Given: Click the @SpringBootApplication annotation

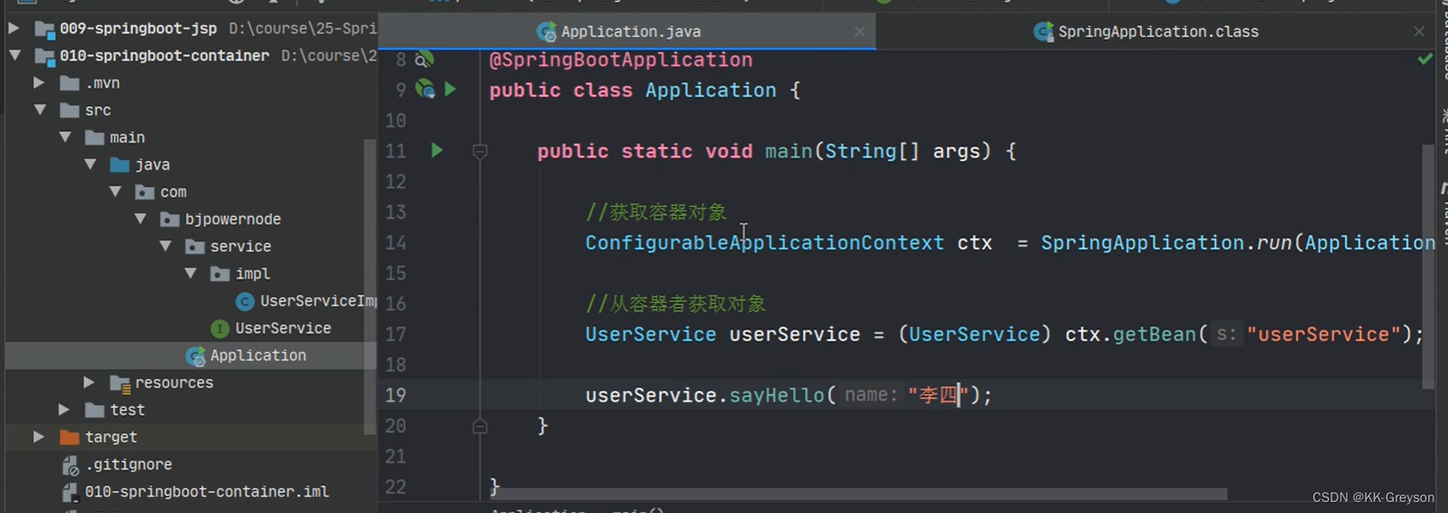Looking at the screenshot, I should pyautogui.click(x=621, y=60).
